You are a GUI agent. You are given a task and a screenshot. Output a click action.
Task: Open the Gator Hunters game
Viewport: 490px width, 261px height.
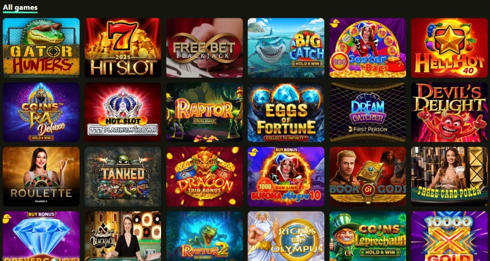coord(41,48)
